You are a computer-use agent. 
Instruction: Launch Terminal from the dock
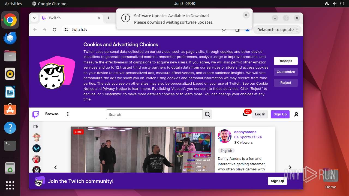(x=10, y=146)
